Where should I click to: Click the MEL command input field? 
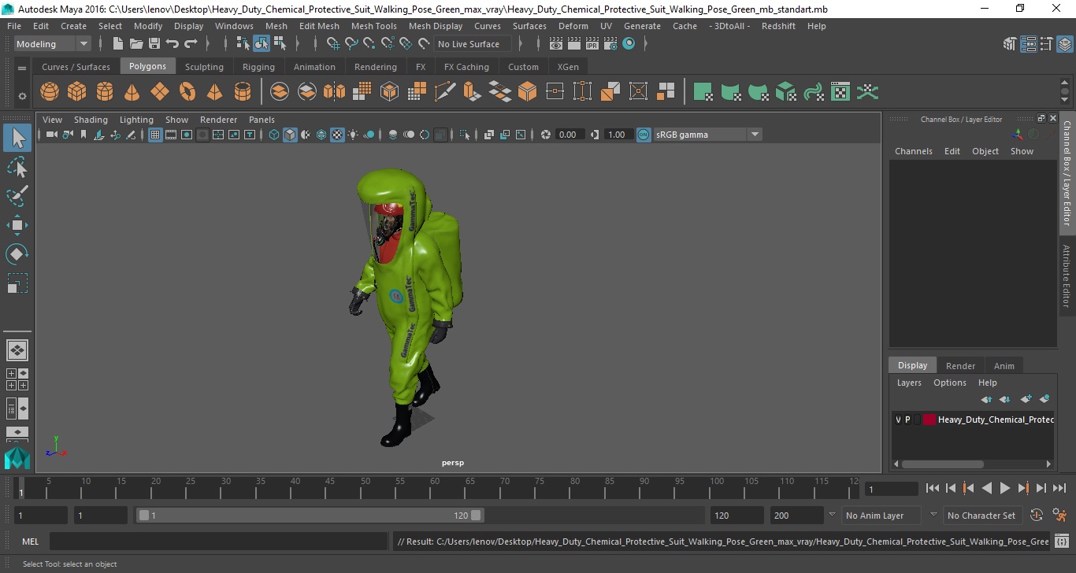(x=218, y=542)
